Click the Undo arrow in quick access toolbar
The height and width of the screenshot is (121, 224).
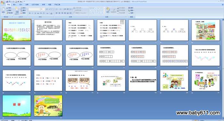(x=10, y=2)
